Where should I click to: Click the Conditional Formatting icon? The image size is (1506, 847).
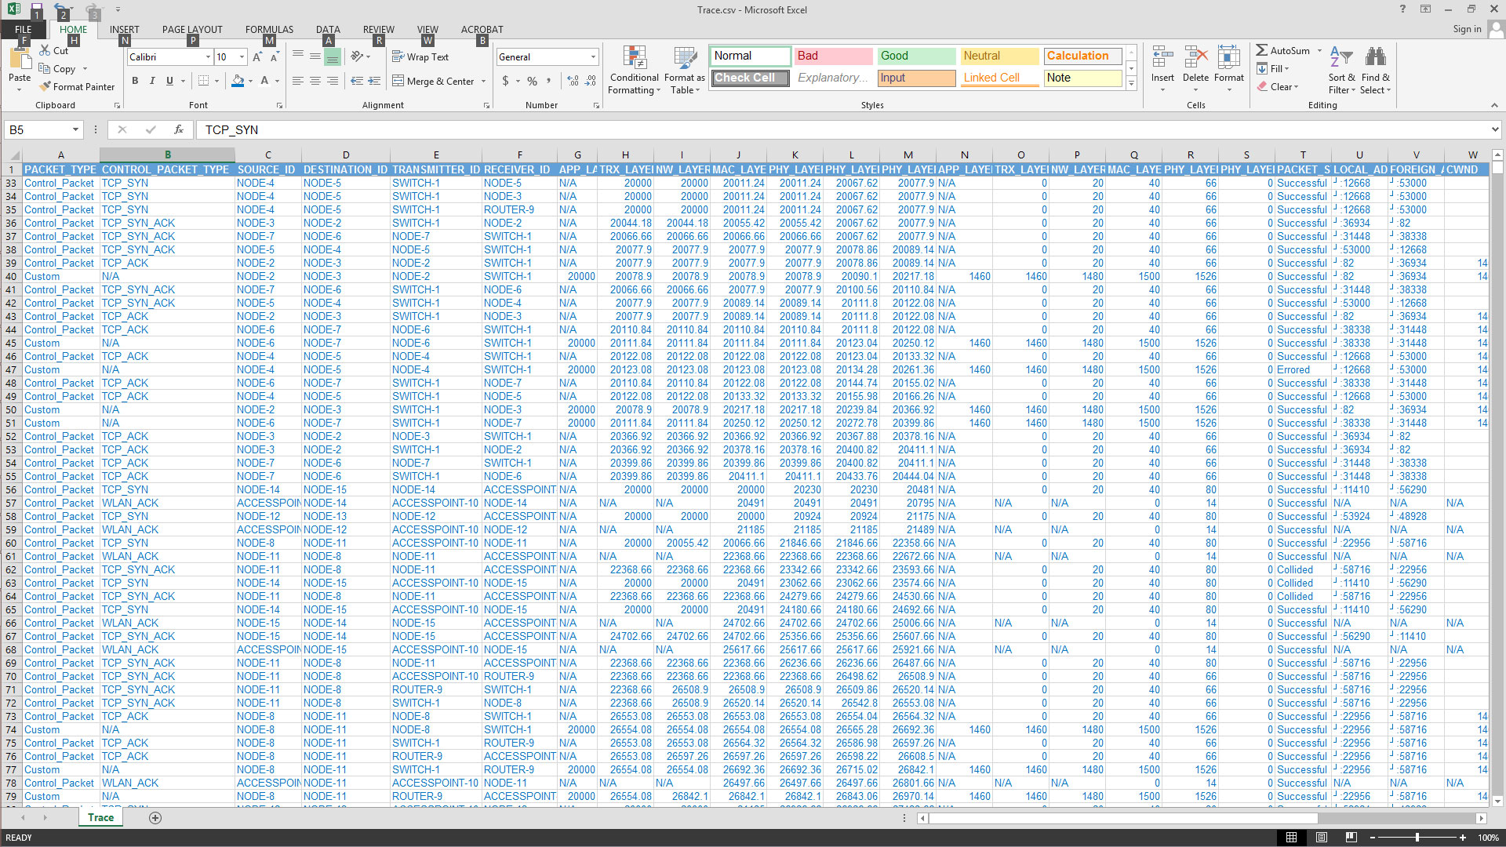tap(634, 59)
